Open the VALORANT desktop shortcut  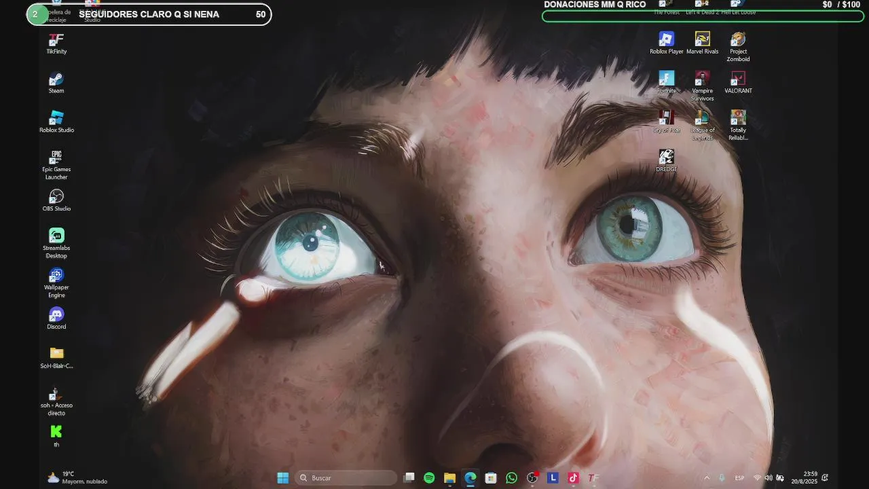[738, 83]
